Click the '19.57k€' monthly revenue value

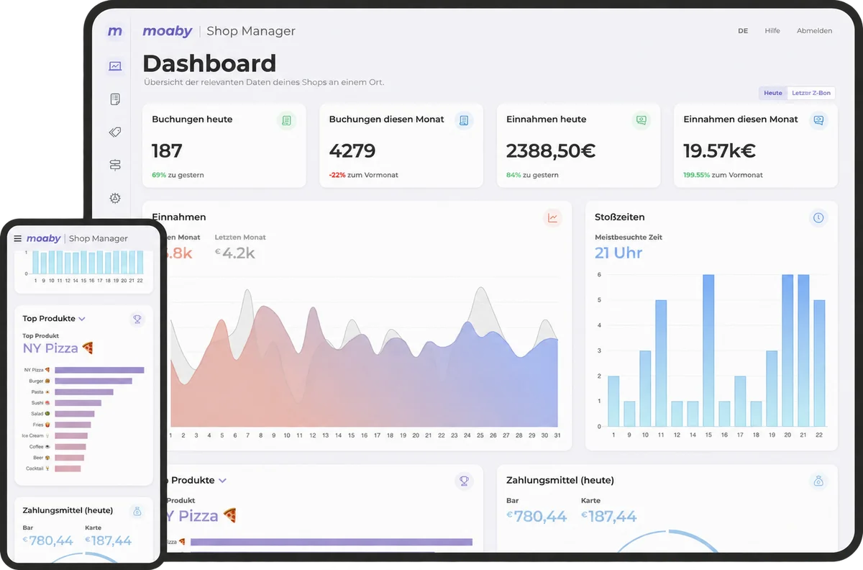[719, 151]
